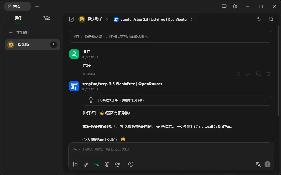Open the translate icon in the input bar

(x=258, y=164)
